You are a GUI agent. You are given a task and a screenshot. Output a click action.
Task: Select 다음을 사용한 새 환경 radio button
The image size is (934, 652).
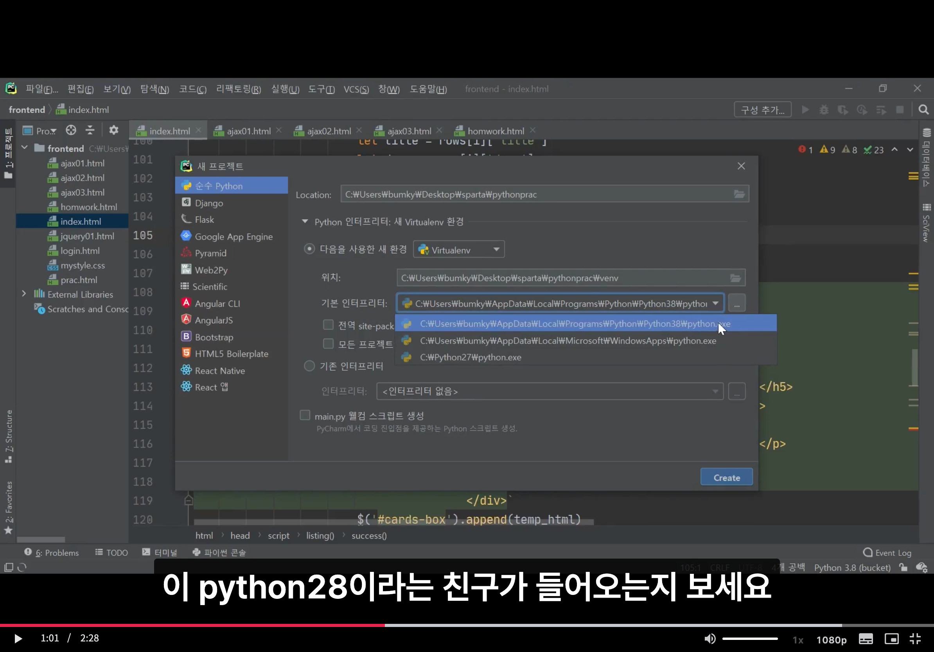[309, 249]
